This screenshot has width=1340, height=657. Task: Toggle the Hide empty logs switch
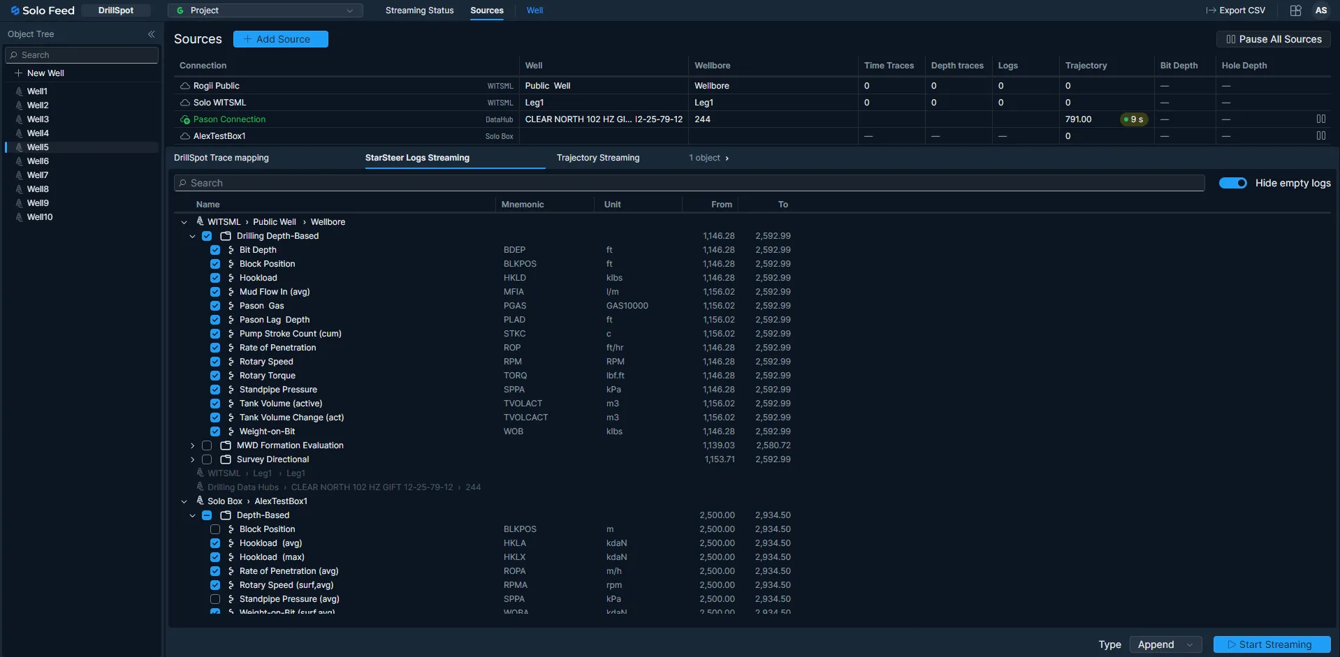[1232, 183]
